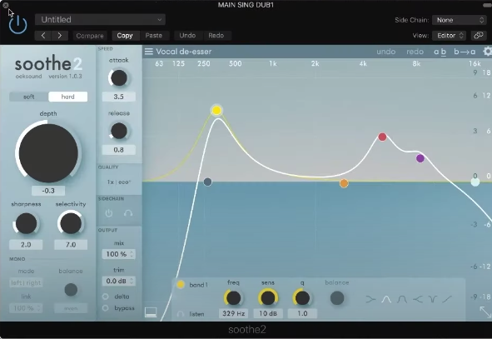Click the freq value 329 Hz
The image size is (492, 339).
click(x=233, y=313)
